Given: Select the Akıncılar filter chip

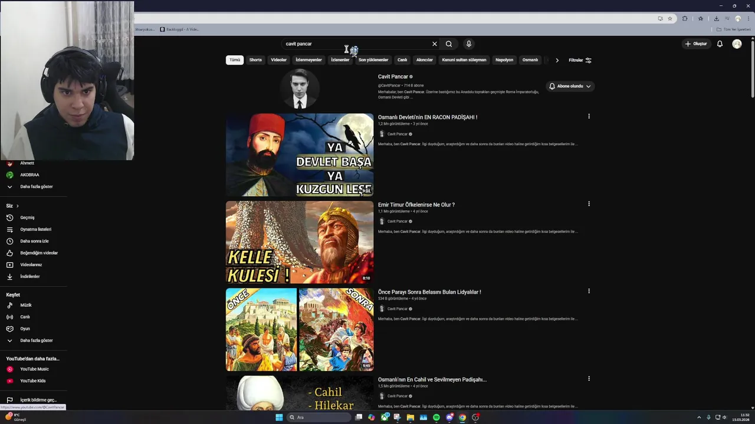Looking at the screenshot, I should pyautogui.click(x=425, y=60).
